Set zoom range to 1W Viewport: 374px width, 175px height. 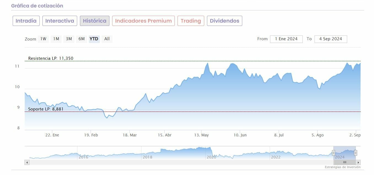coord(43,39)
